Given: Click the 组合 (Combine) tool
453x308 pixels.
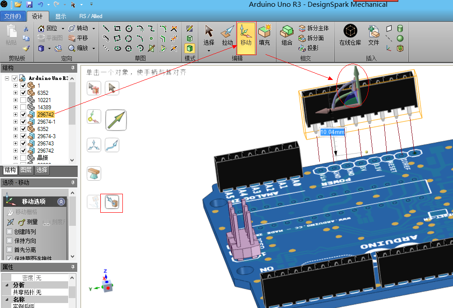Looking at the screenshot, I should point(287,36).
